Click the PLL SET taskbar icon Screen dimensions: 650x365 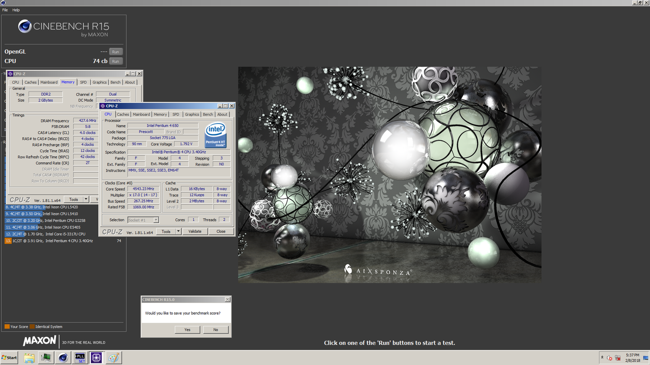[80, 358]
